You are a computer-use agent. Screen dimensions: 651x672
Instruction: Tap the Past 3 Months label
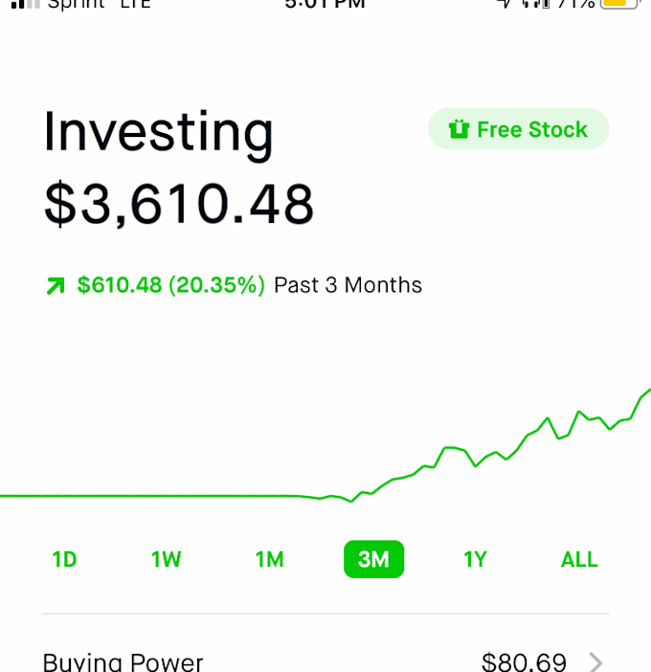click(348, 285)
